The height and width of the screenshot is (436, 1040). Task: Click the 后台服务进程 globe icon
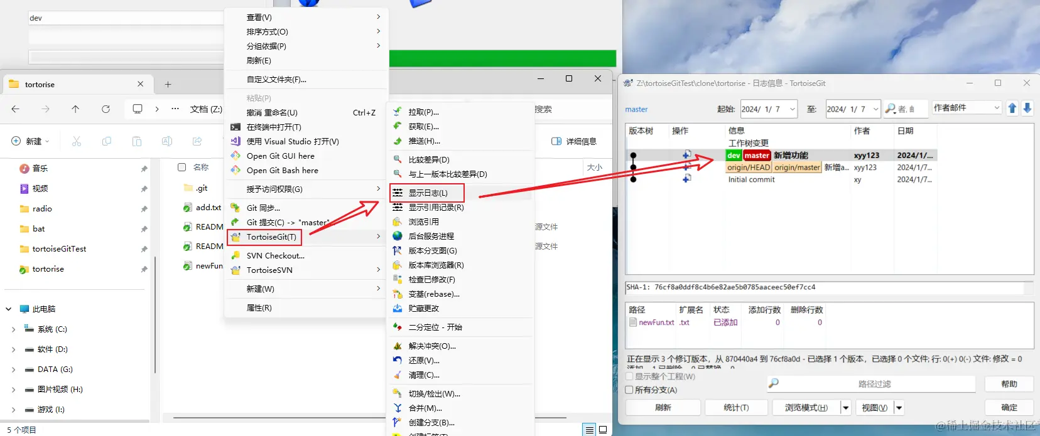(398, 236)
